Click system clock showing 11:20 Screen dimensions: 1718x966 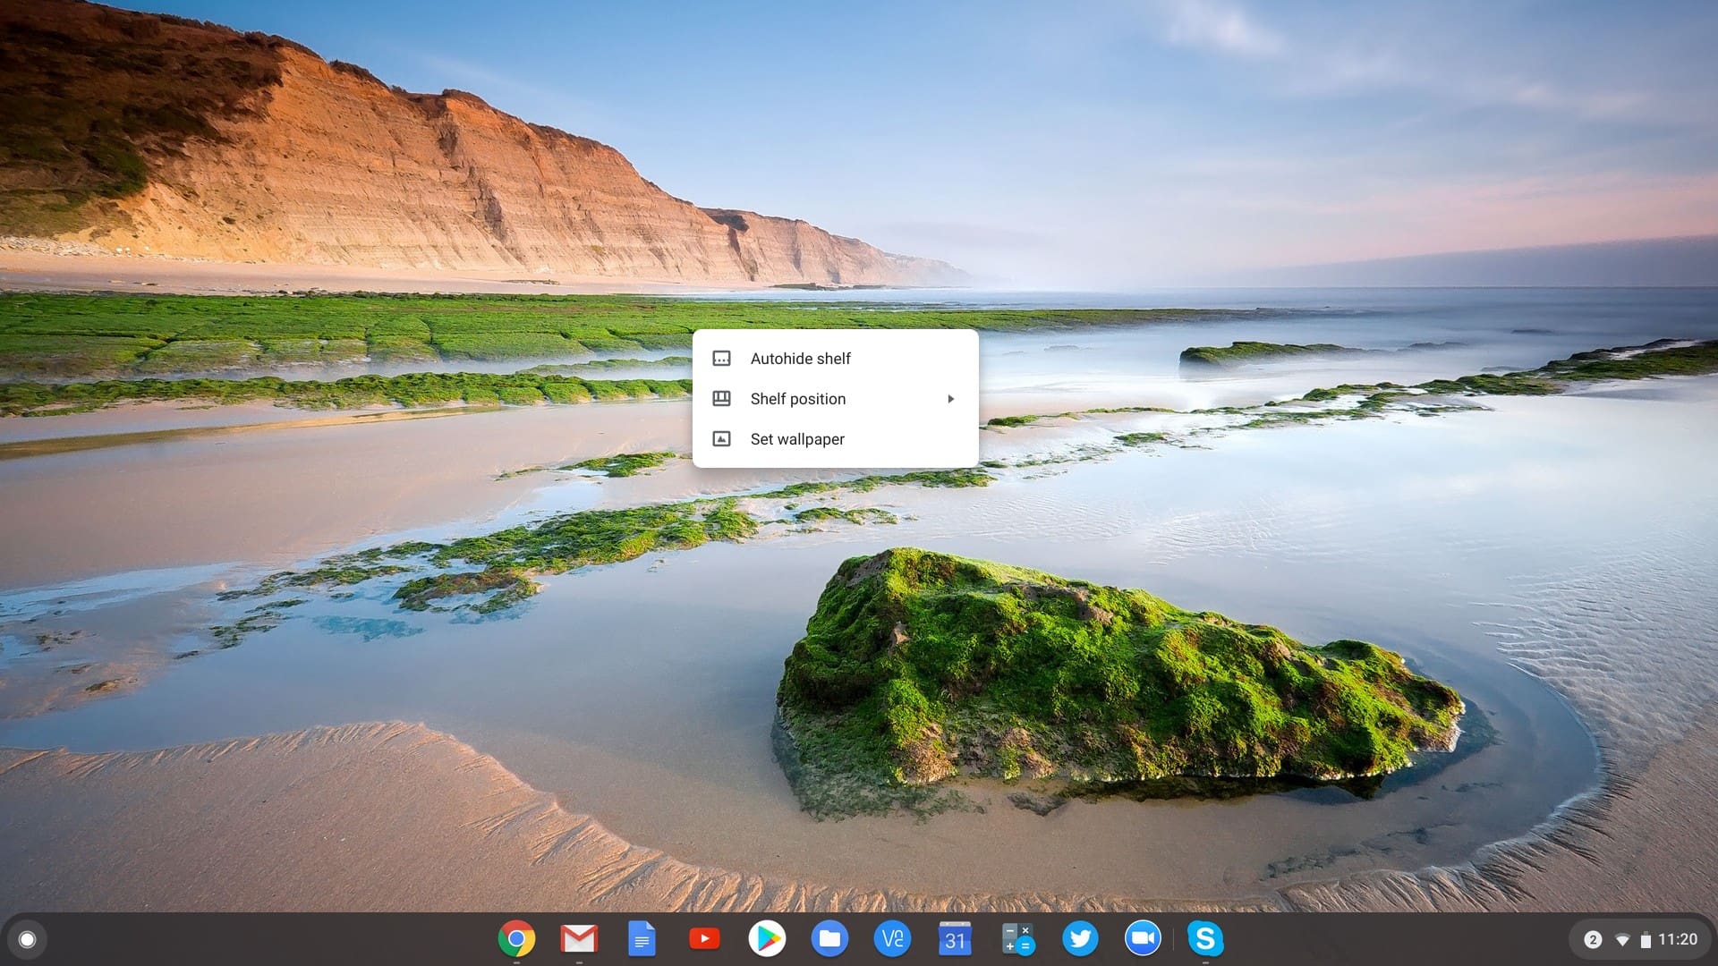[1678, 937]
